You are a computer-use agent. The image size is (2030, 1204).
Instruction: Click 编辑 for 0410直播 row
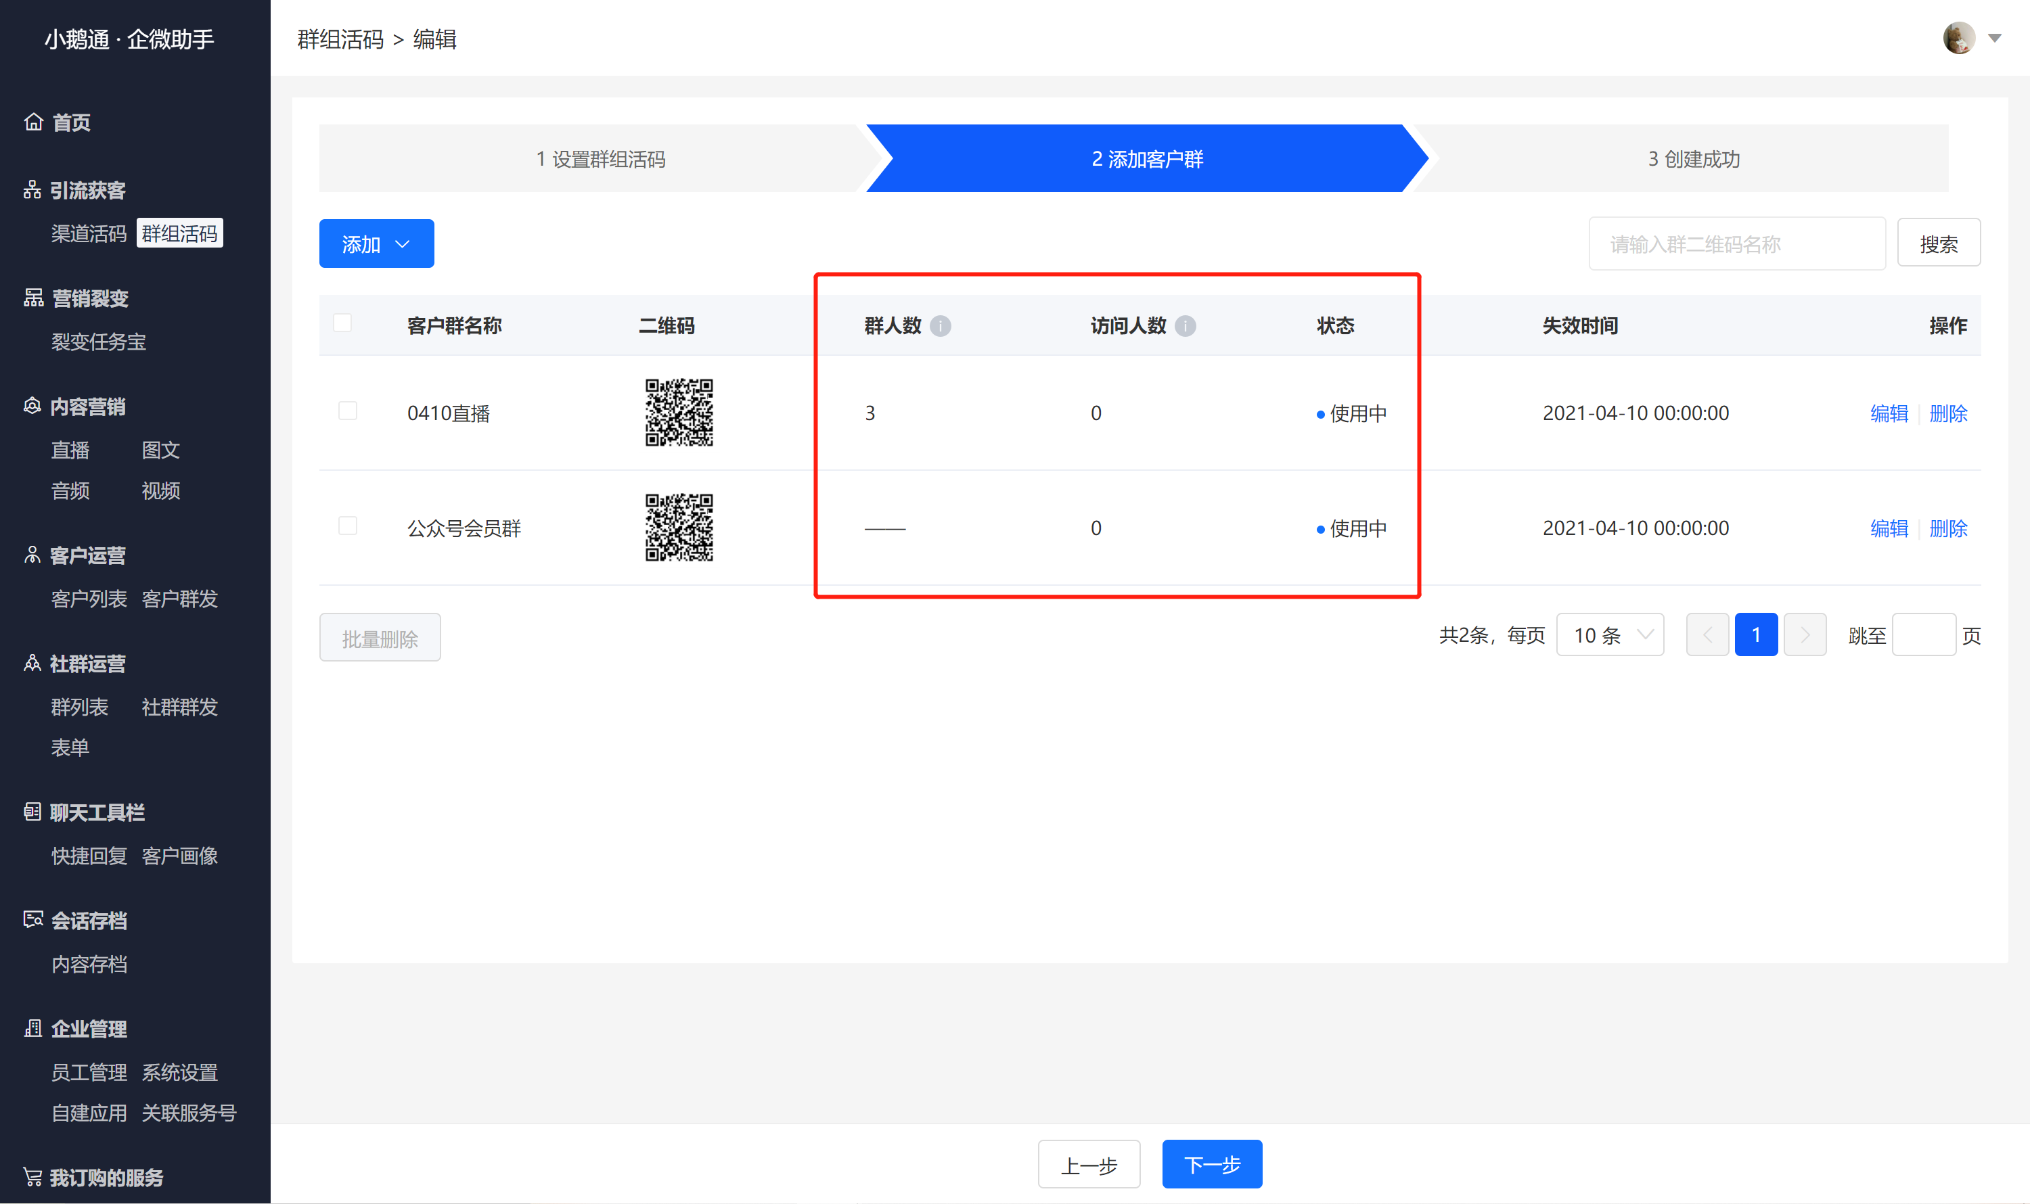pyautogui.click(x=1889, y=413)
